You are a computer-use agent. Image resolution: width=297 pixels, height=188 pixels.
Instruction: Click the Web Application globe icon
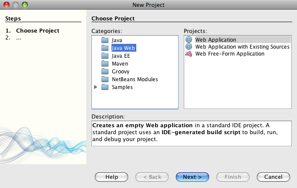[x=189, y=40]
